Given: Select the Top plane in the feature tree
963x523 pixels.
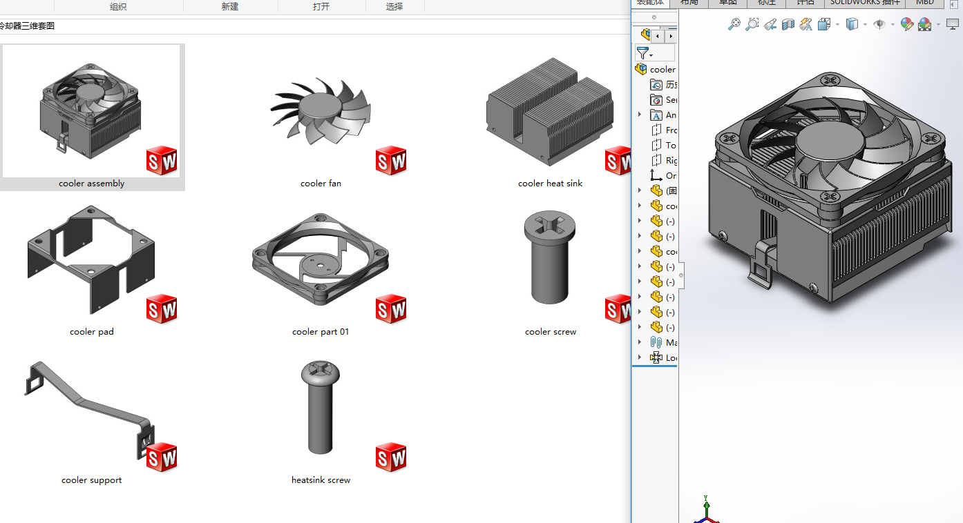Looking at the screenshot, I should 664,146.
